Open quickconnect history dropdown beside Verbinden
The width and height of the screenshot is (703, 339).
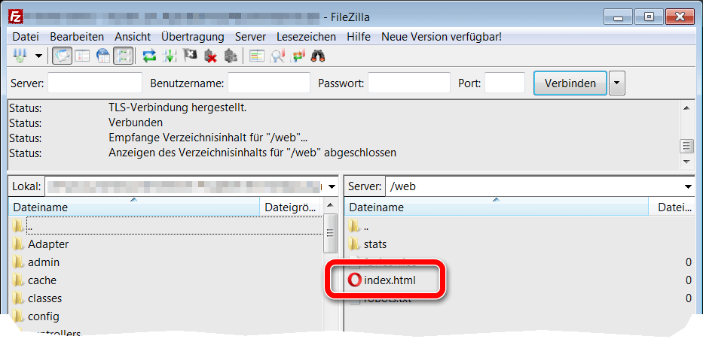[617, 83]
